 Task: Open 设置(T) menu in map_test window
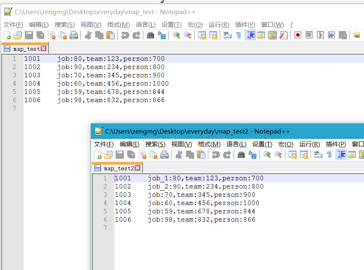(171, 24)
